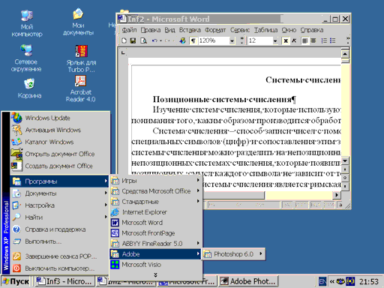
Task: Expand the Настройка submenu in Start menu
Action: point(60,205)
